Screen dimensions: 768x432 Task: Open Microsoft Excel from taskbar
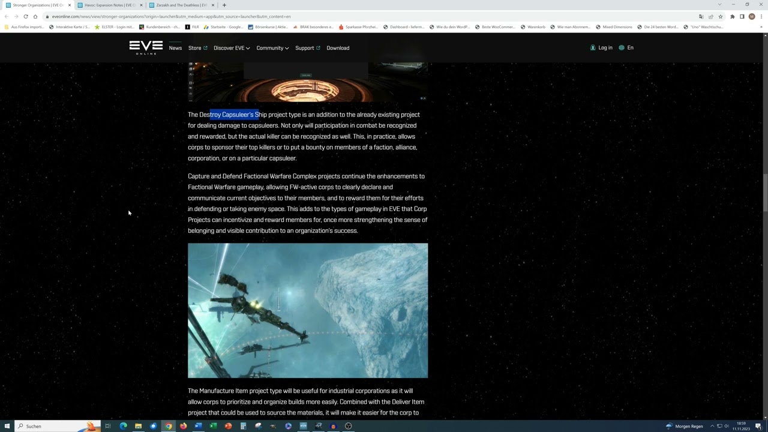(x=213, y=426)
